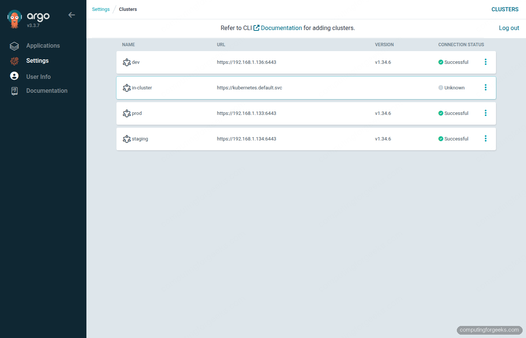Click the cluster icon next to in-cluster

(127, 88)
